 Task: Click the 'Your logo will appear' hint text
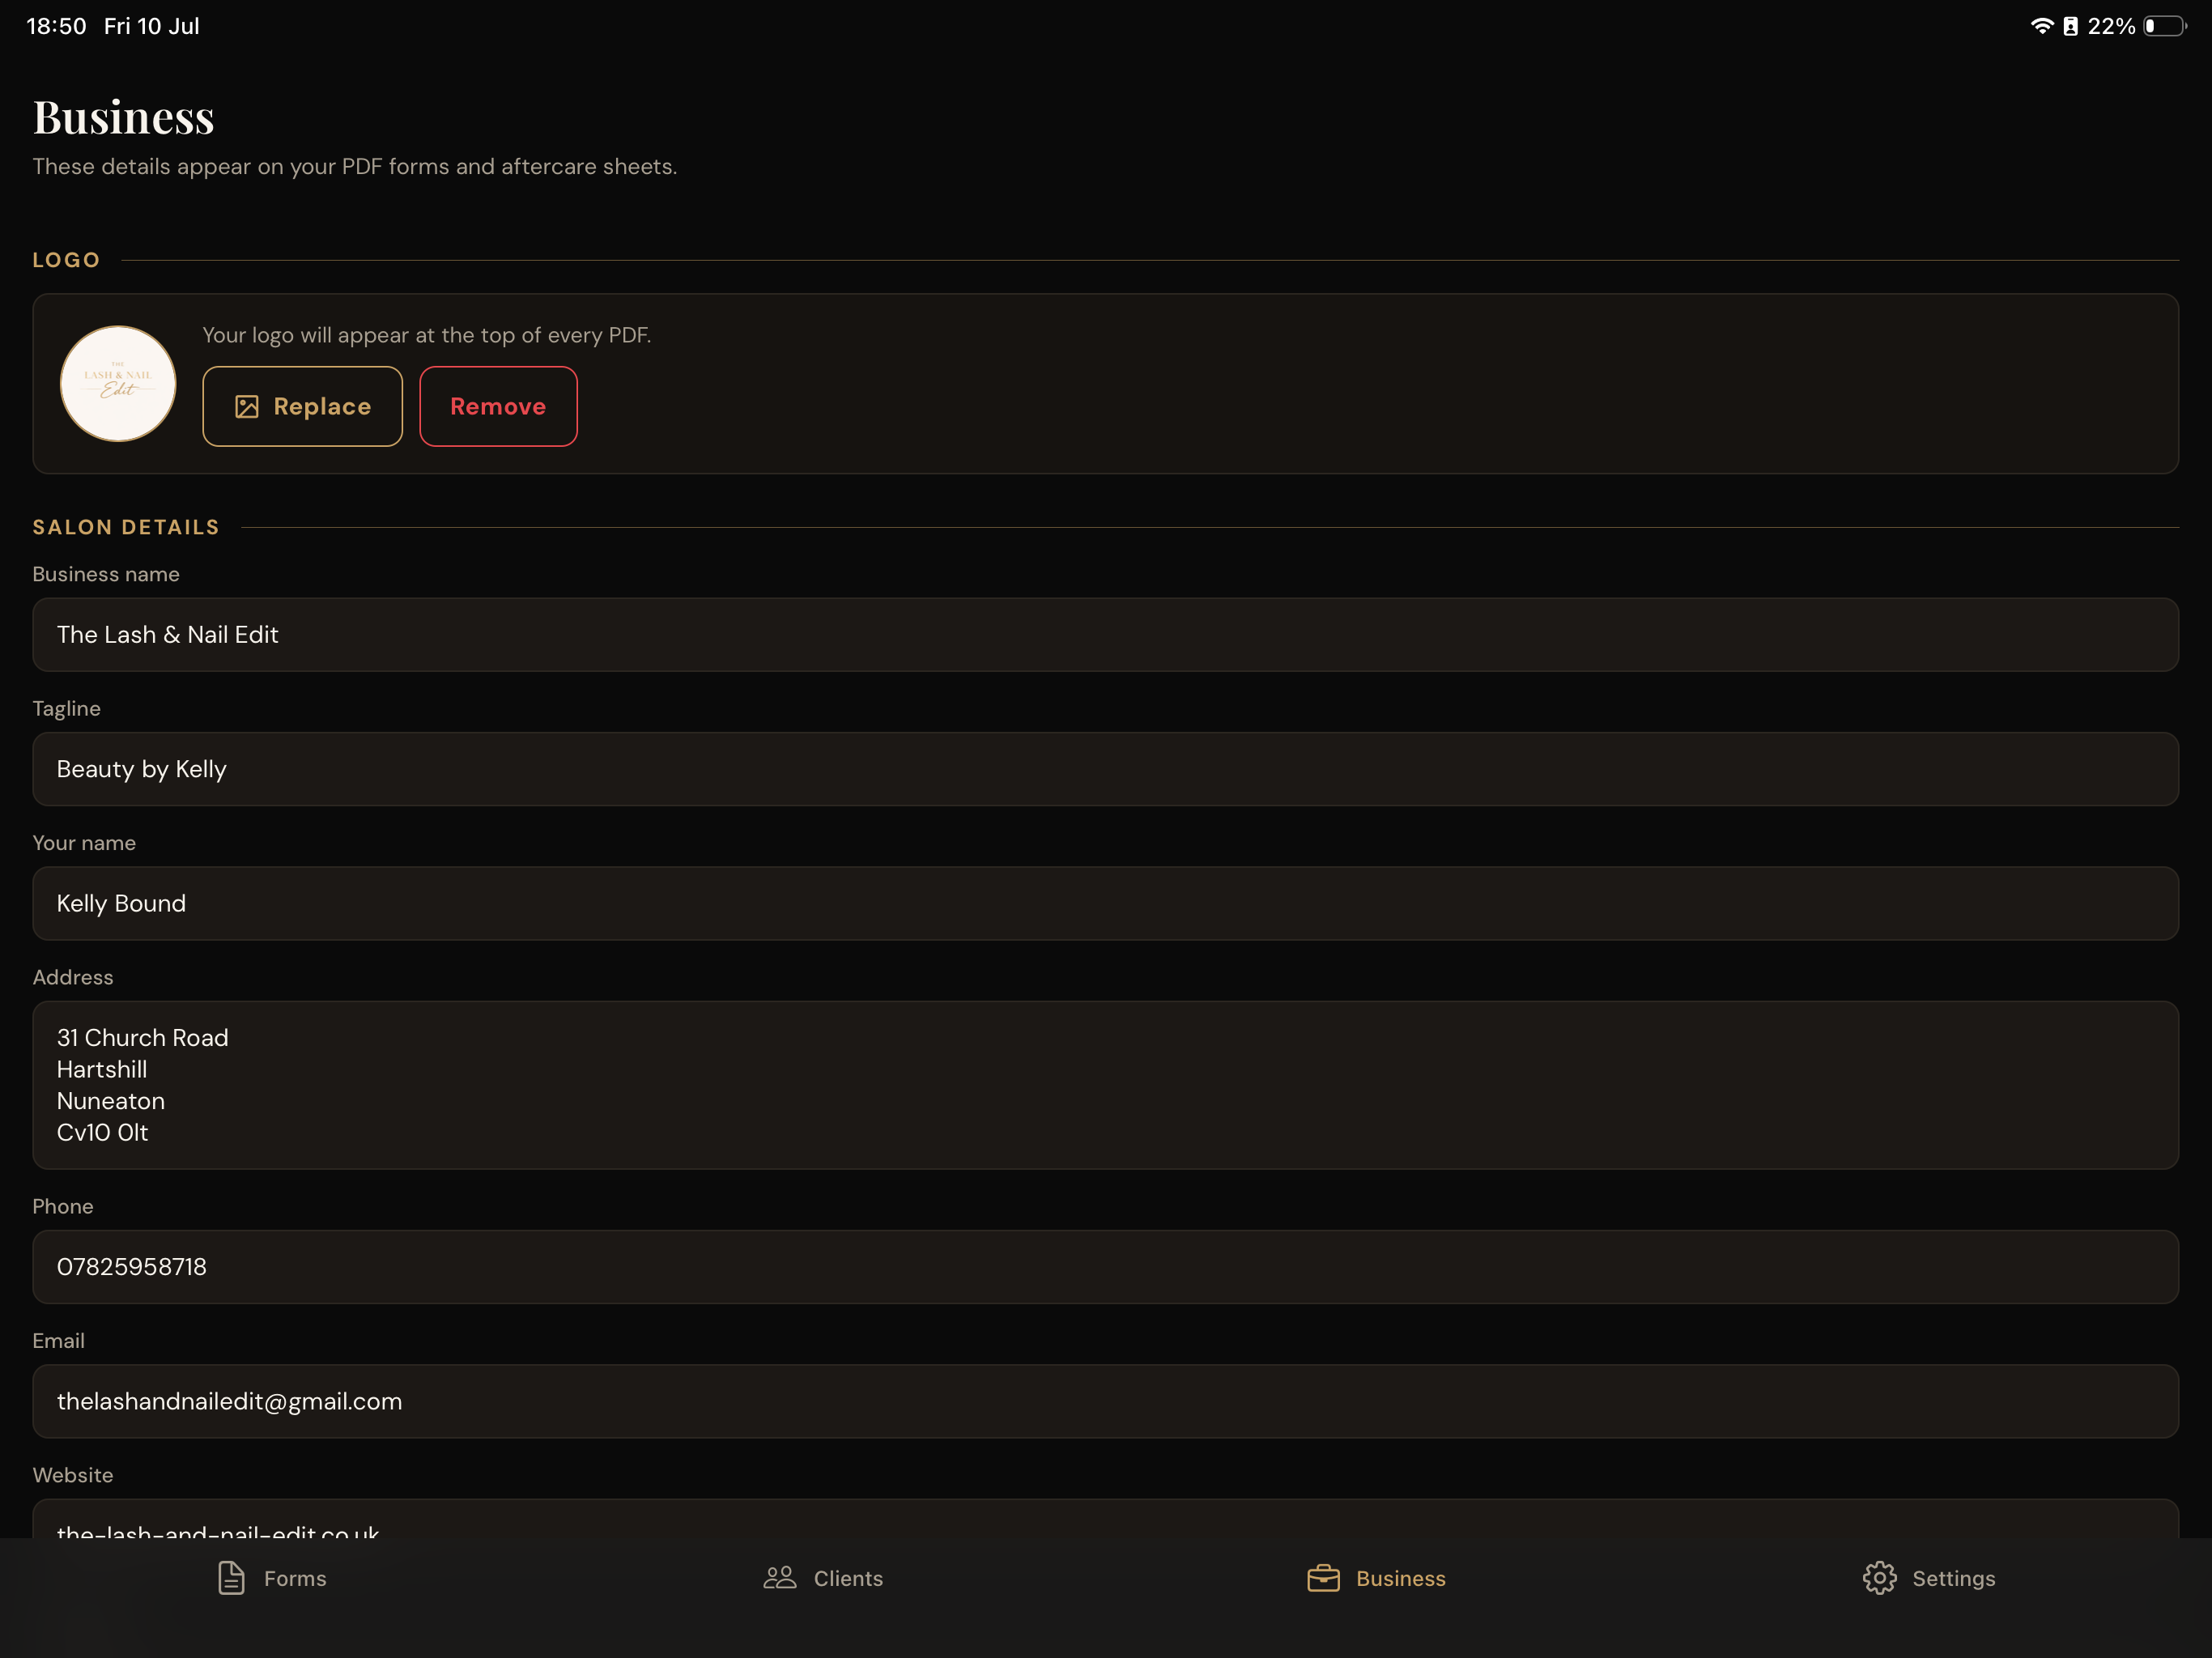tap(427, 335)
